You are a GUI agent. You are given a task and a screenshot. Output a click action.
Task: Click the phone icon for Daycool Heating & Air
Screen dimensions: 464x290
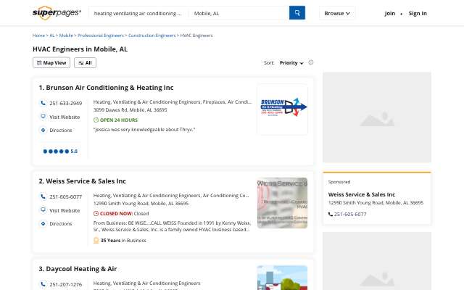[x=43, y=284]
